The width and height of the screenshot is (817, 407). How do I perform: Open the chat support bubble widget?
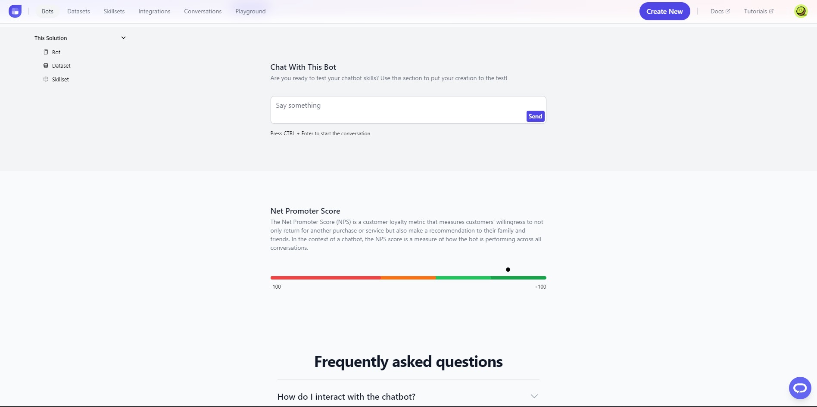(x=800, y=388)
